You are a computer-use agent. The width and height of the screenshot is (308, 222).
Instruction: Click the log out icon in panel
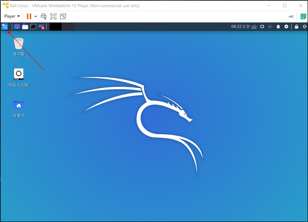point(305,27)
